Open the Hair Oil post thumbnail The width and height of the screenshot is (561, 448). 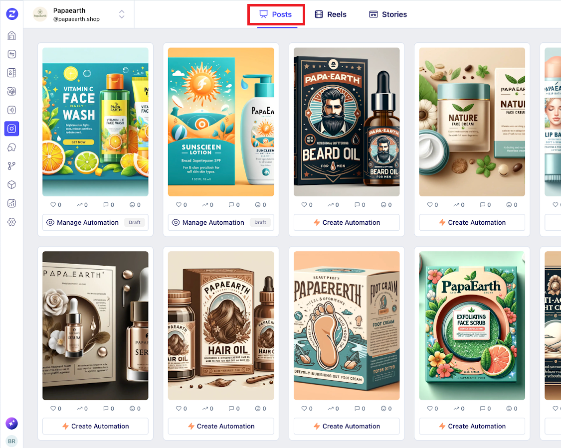[221, 326]
